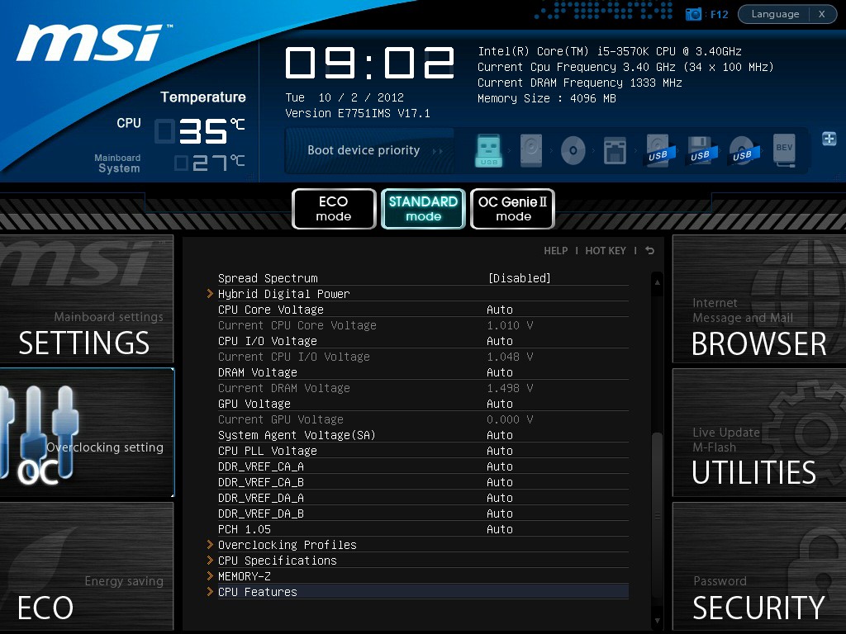This screenshot has height=634, width=846.
Task: Expand the CPU Features entry
Action: click(257, 592)
